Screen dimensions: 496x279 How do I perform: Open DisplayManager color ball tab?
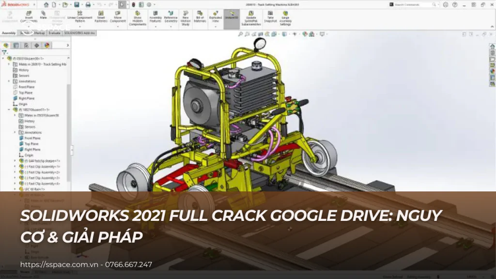tap(47, 46)
